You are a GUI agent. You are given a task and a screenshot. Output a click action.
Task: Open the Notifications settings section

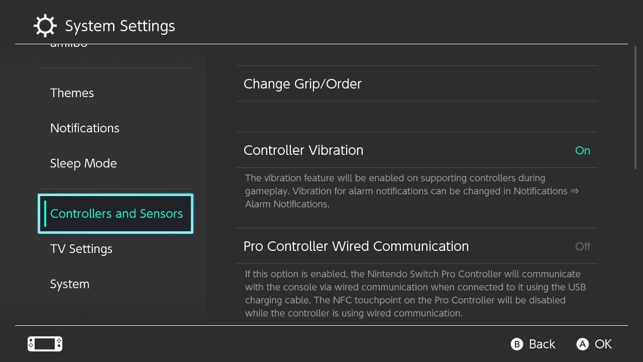pos(84,128)
